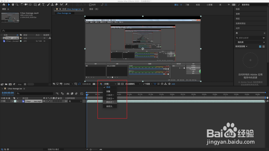Click the Home icon in the toolbar
This screenshot has height=151, width=269.
pos(4,5)
